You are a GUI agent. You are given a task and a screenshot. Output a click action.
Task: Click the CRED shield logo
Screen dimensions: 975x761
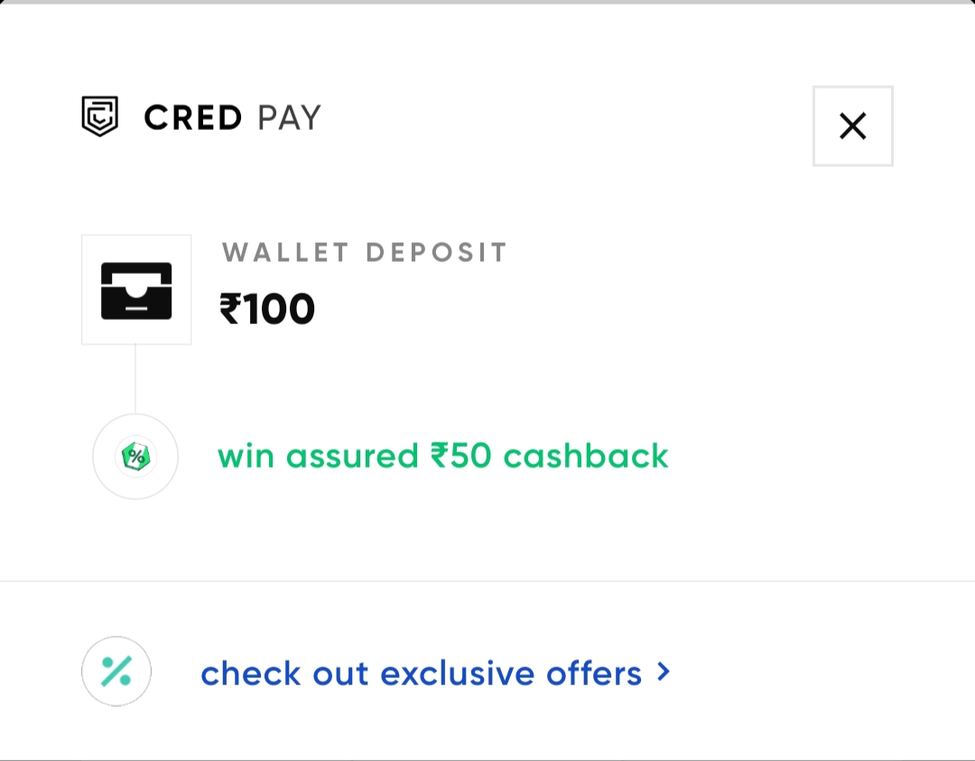pos(99,117)
